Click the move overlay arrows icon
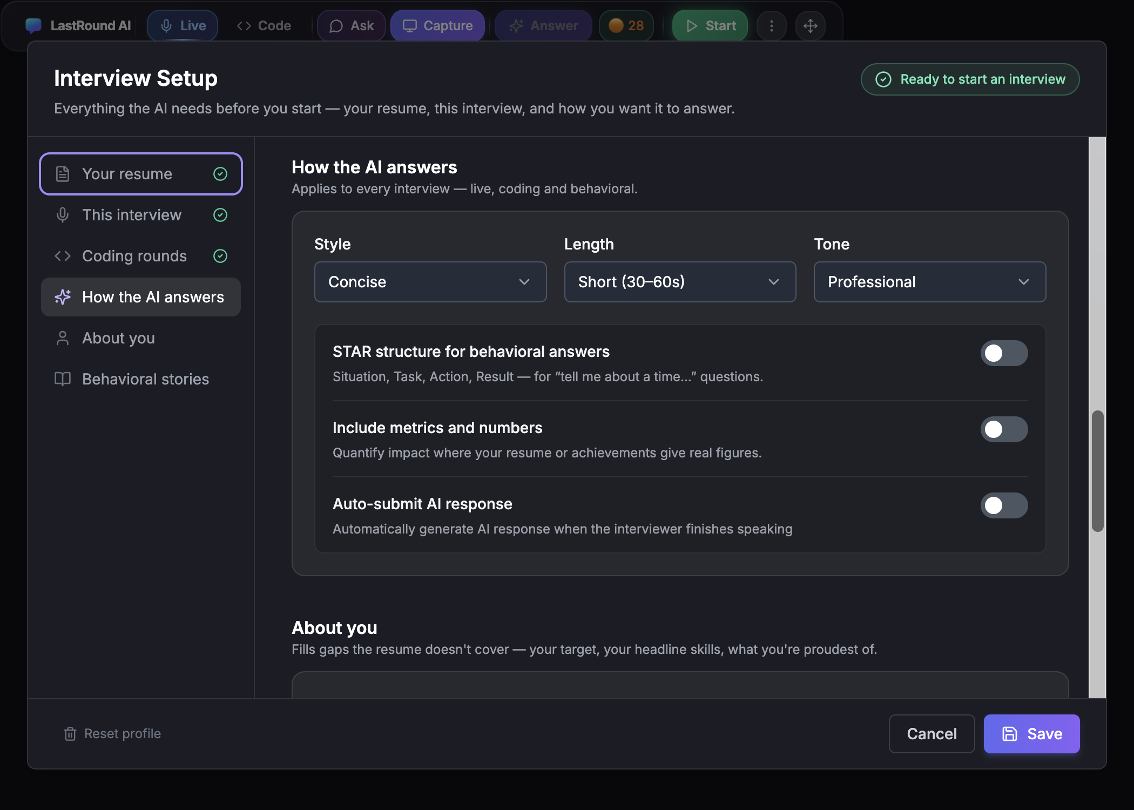Image resolution: width=1134 pixels, height=810 pixels. pos(811,25)
